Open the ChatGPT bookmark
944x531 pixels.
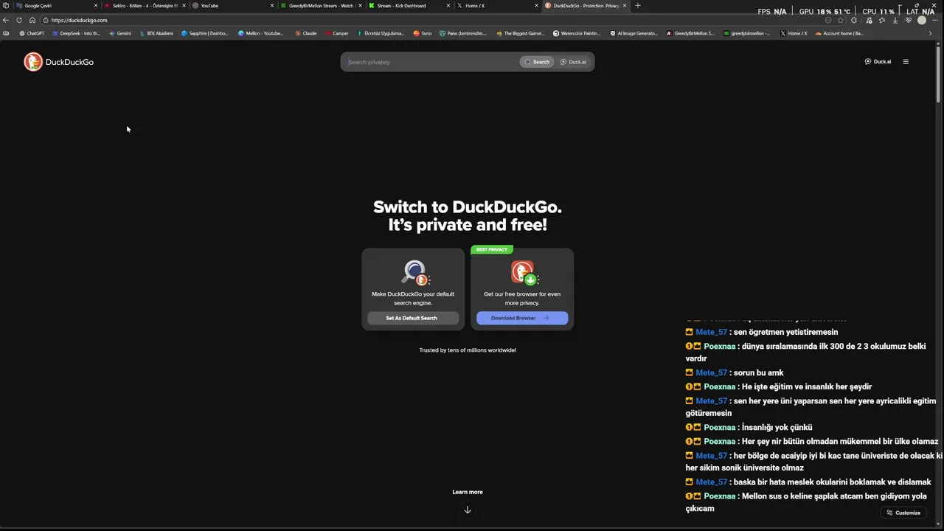click(32, 33)
